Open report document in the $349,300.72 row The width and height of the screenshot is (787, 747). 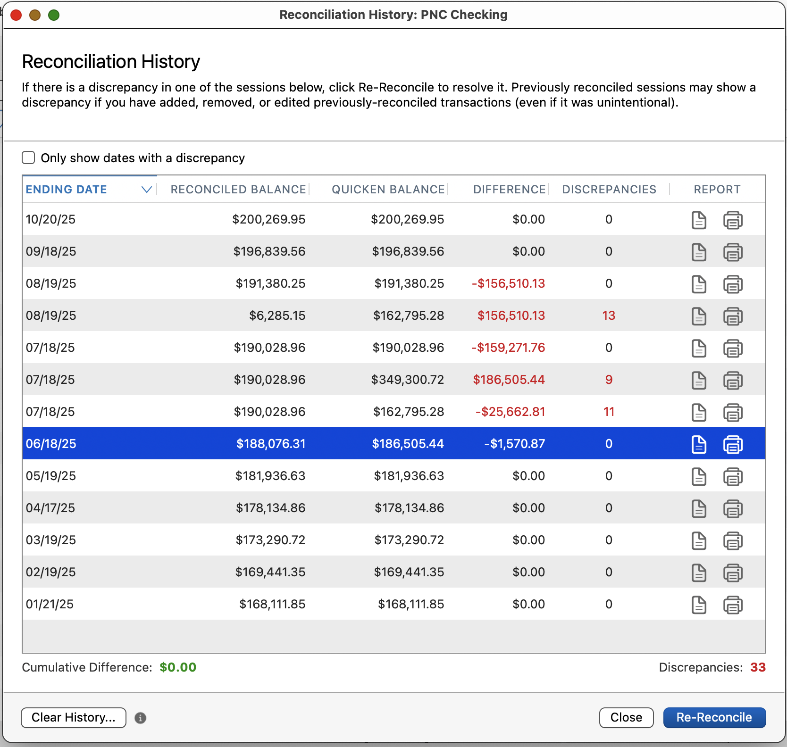pos(699,380)
